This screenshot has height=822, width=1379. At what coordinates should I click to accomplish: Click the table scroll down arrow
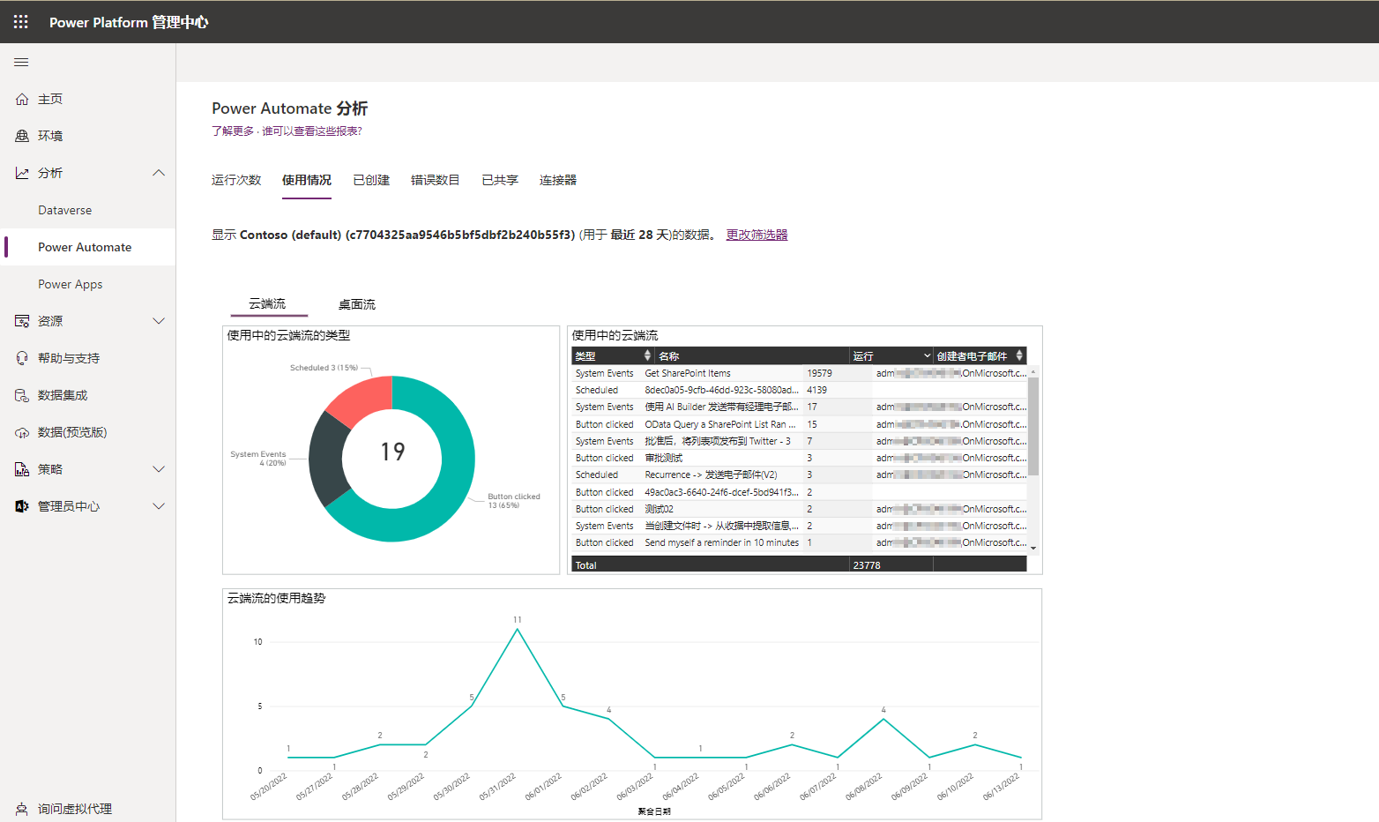click(1033, 549)
